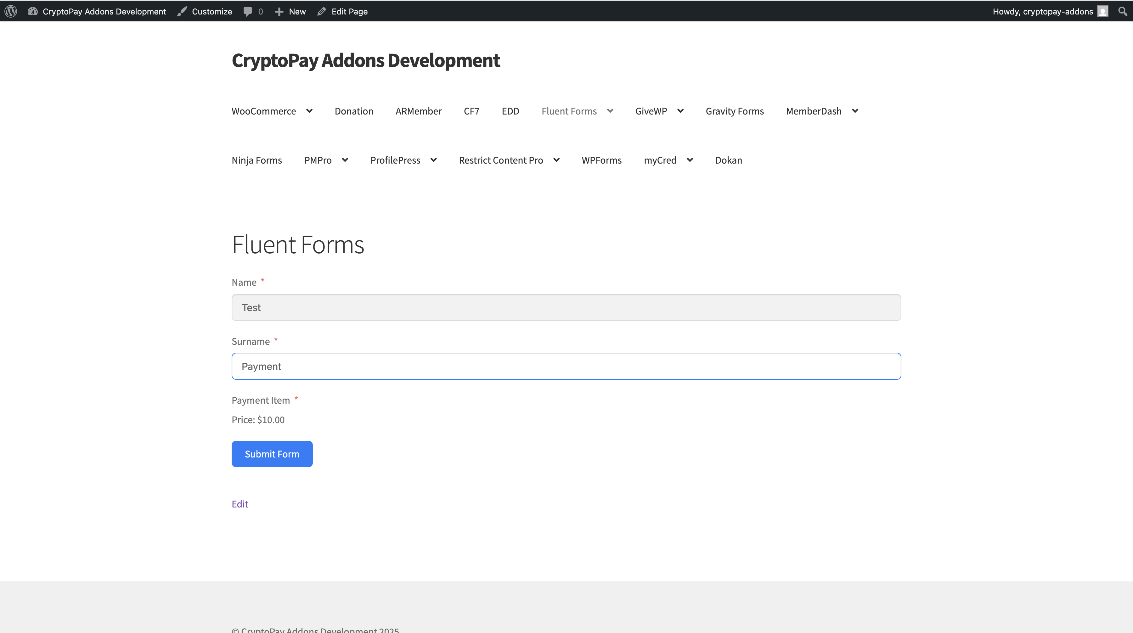Click the plus icon next to New

click(279, 11)
